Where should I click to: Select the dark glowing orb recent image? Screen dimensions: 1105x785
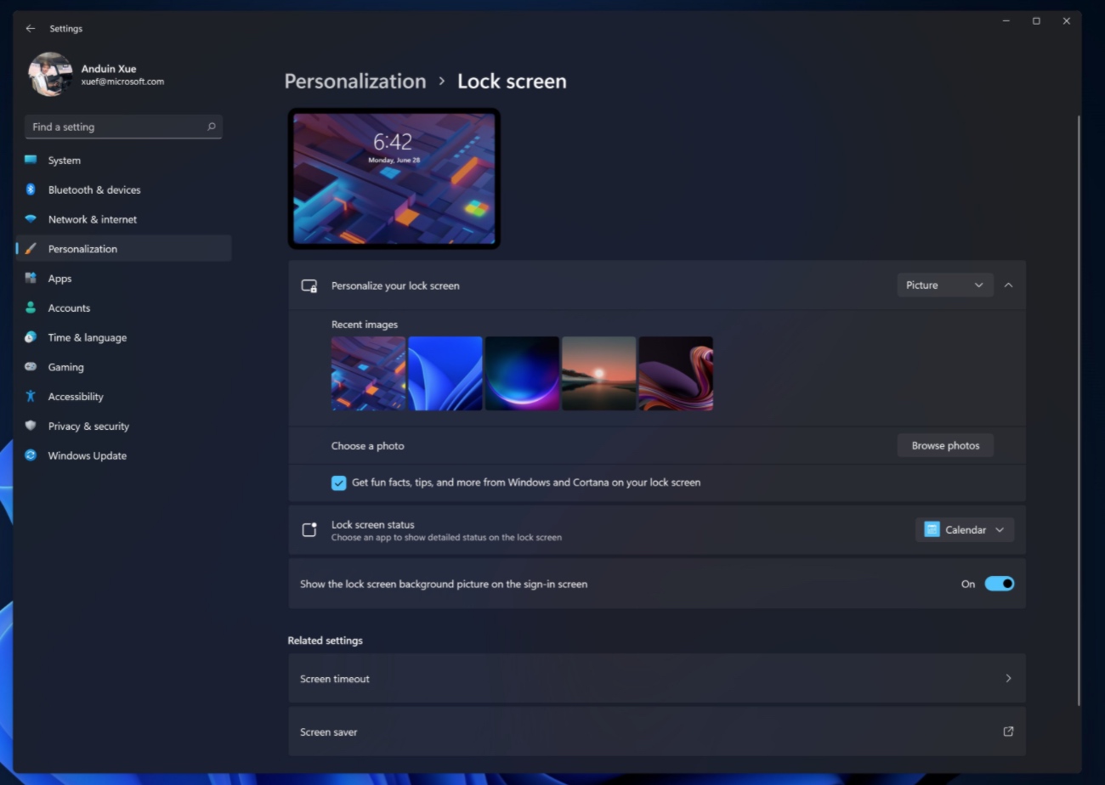522,374
